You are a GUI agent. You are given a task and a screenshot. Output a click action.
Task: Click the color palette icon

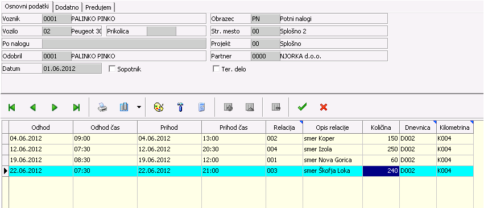tap(159, 107)
